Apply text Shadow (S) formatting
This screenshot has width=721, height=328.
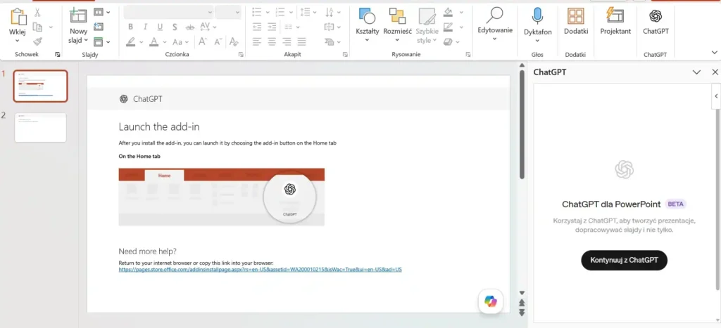pos(175,27)
